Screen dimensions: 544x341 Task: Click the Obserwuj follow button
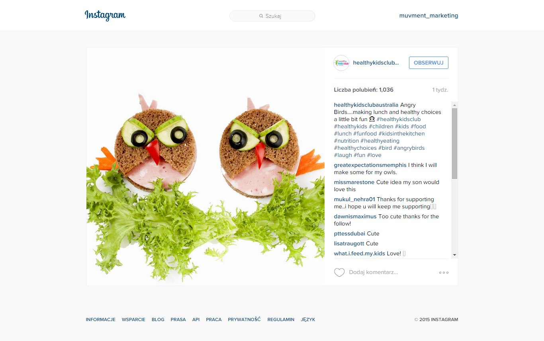[x=429, y=63]
